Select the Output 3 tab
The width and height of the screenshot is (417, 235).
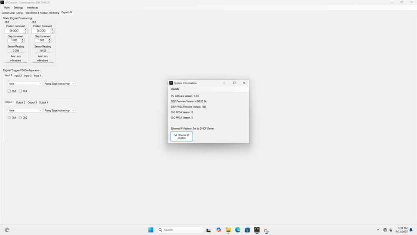tap(32, 102)
